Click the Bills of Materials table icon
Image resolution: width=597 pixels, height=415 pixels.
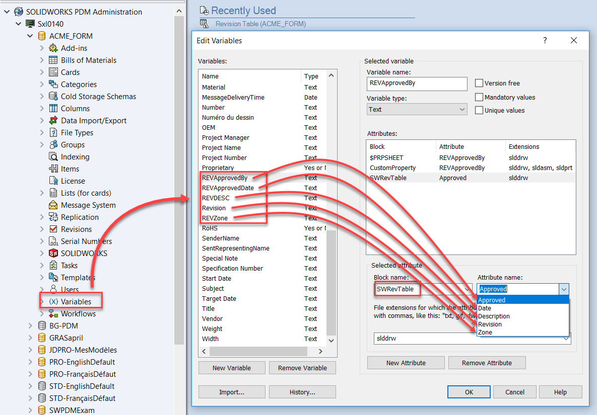[53, 60]
